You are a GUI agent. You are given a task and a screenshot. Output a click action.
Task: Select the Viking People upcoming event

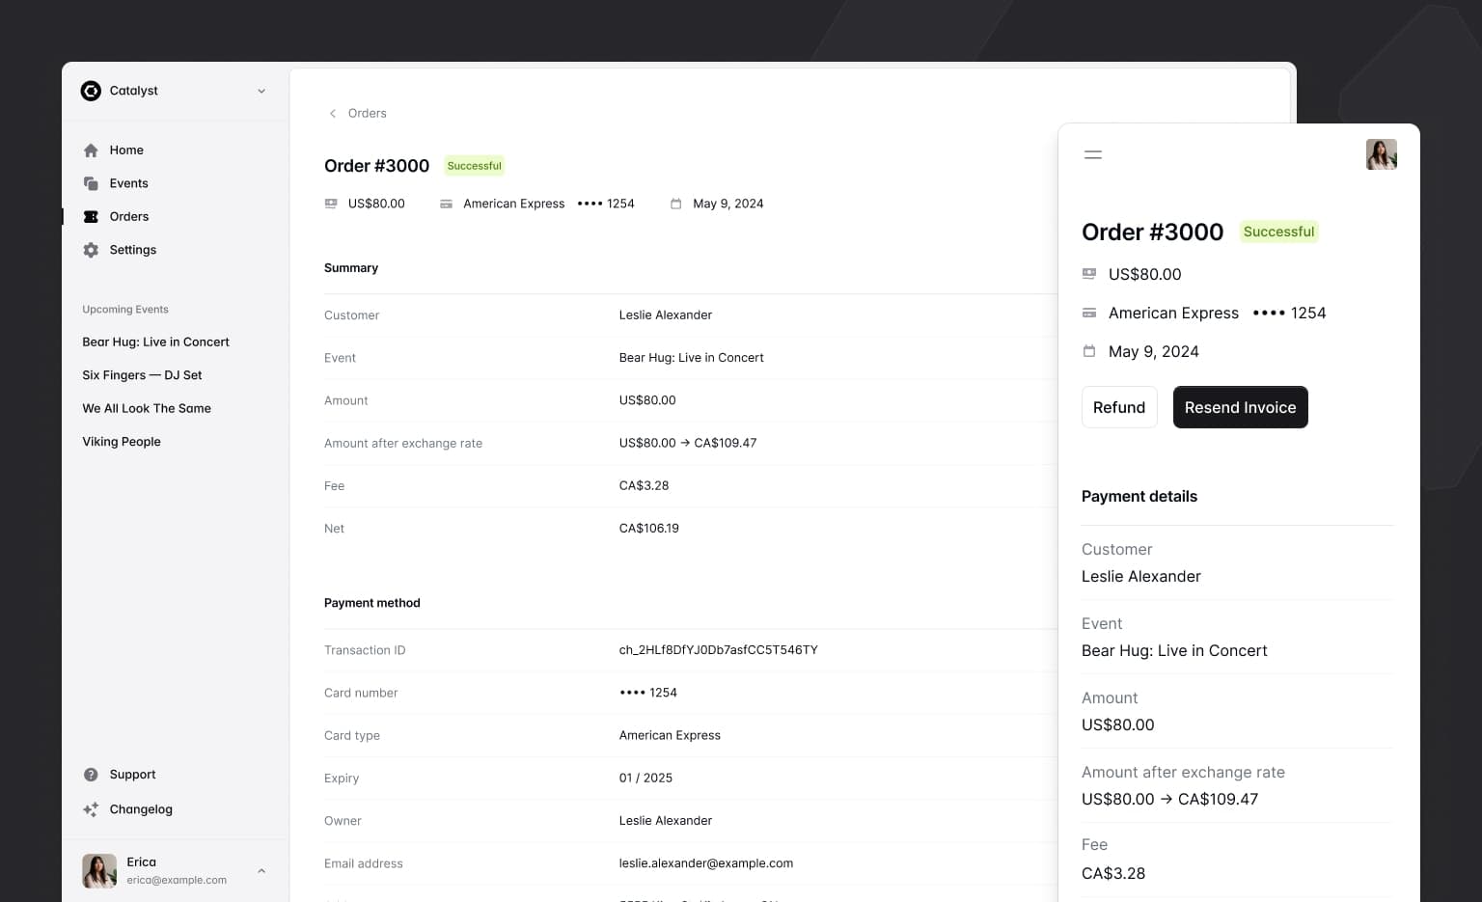point(122,441)
